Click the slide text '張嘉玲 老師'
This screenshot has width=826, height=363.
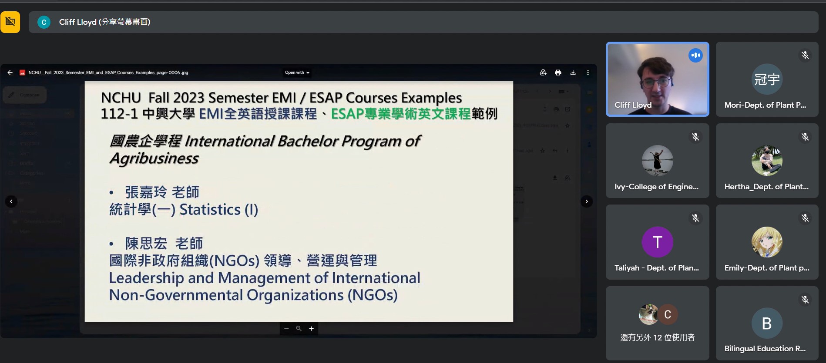click(x=162, y=192)
